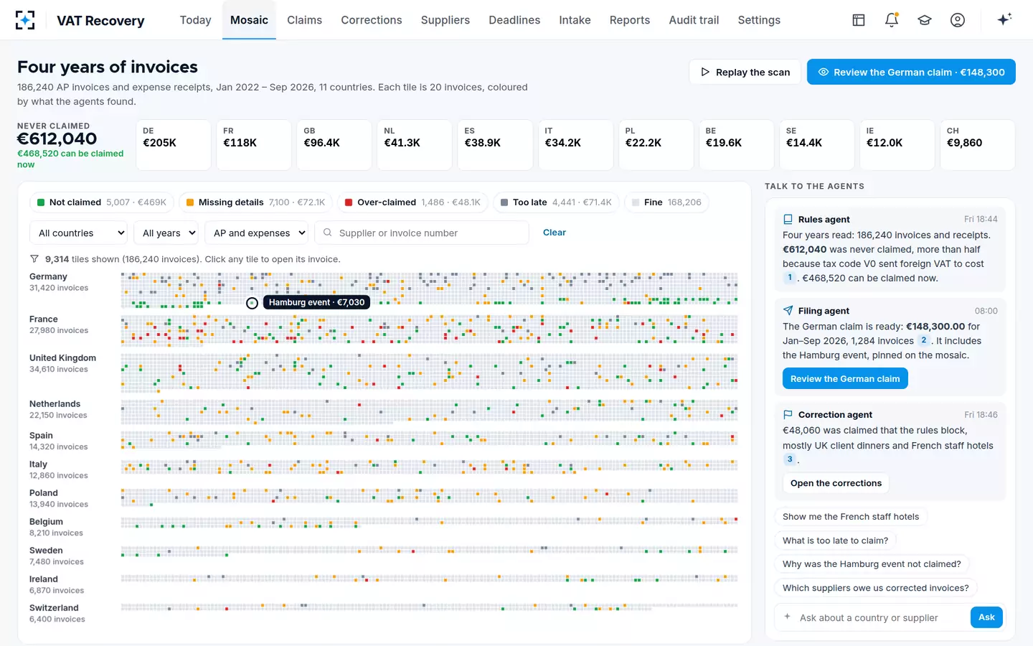Open the Suppliers tab
This screenshot has width=1033, height=646.
[445, 20]
